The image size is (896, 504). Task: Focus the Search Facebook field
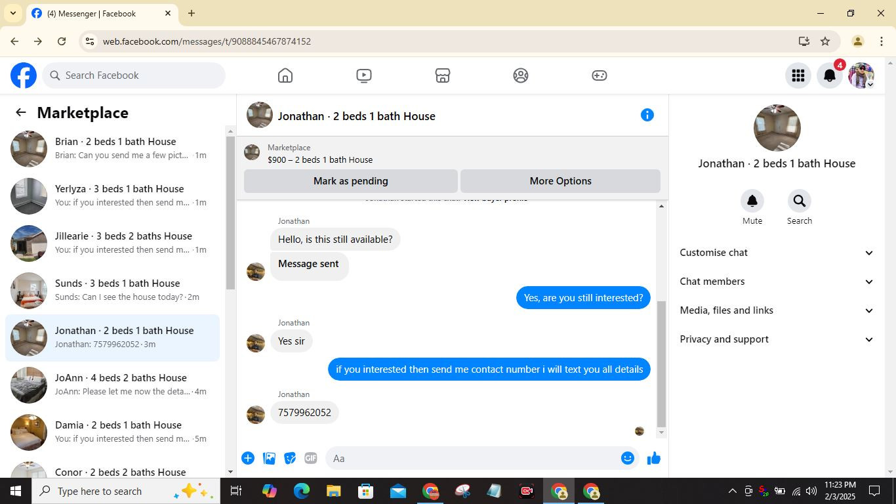(x=134, y=75)
